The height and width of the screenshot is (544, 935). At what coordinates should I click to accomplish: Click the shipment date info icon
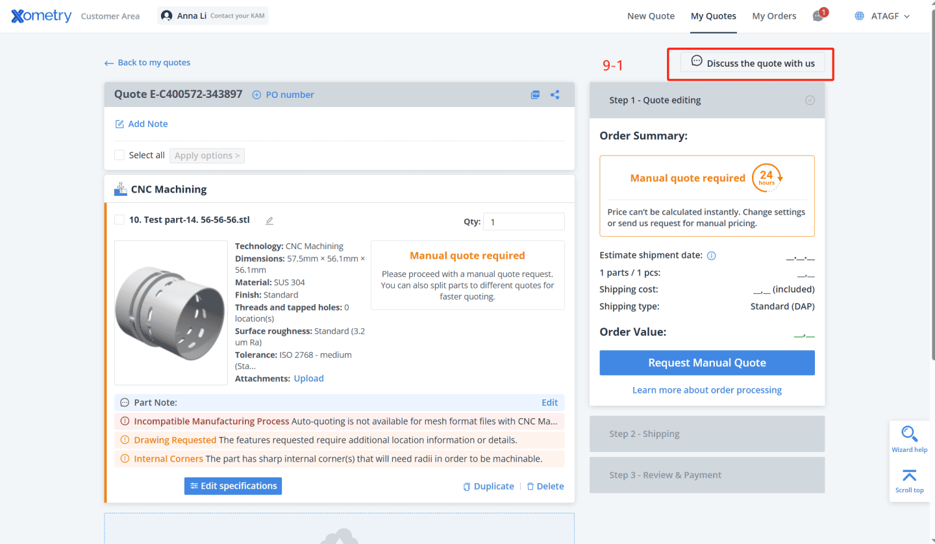[711, 255]
